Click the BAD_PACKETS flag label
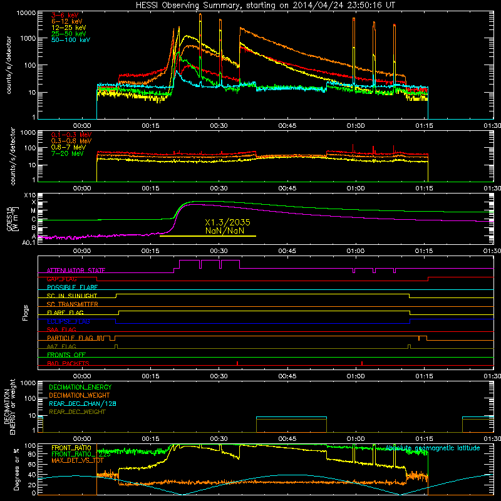501x501 pixels. [x=68, y=363]
